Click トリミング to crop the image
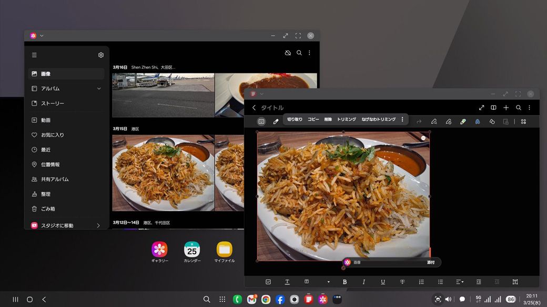This screenshot has width=547, height=307. coord(346,119)
